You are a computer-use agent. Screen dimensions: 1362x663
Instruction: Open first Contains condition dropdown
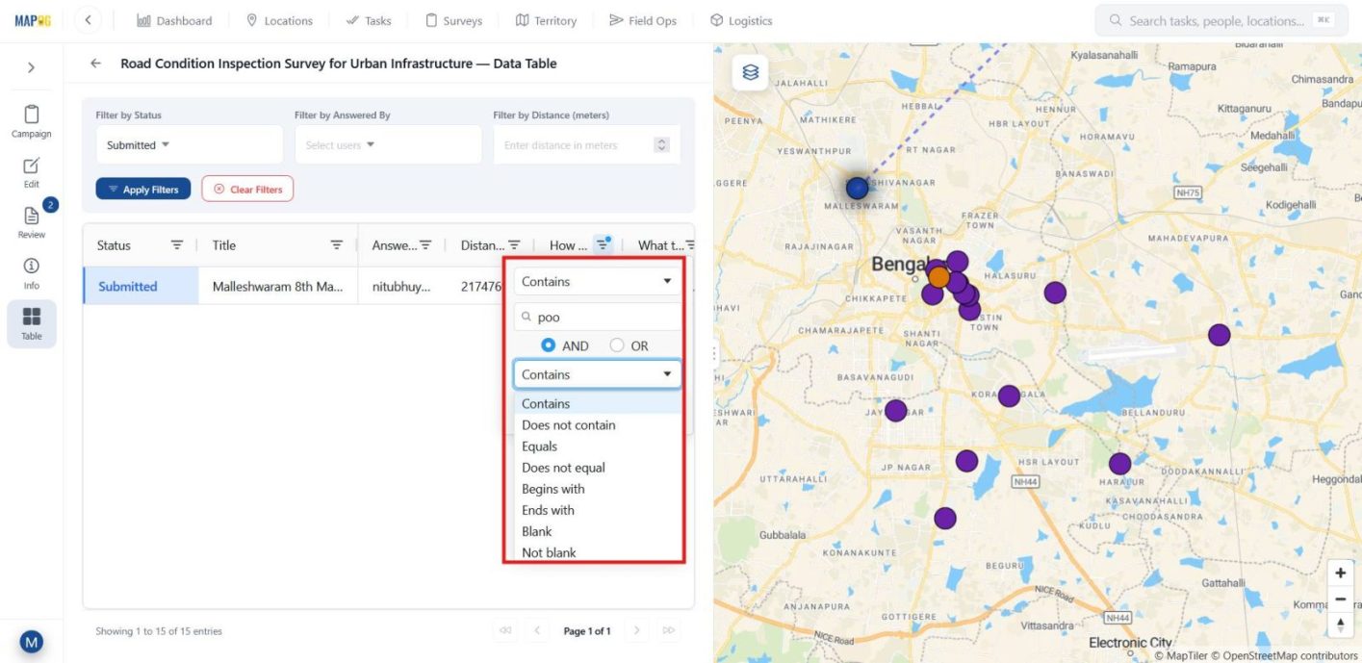pos(597,281)
